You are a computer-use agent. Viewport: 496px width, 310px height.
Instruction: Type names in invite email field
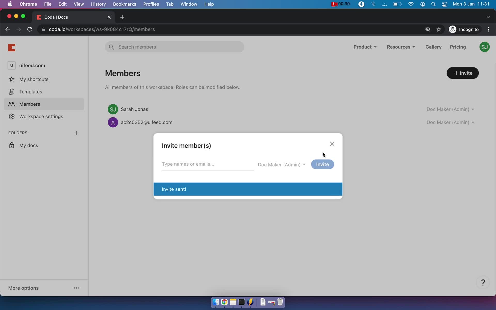(207, 164)
